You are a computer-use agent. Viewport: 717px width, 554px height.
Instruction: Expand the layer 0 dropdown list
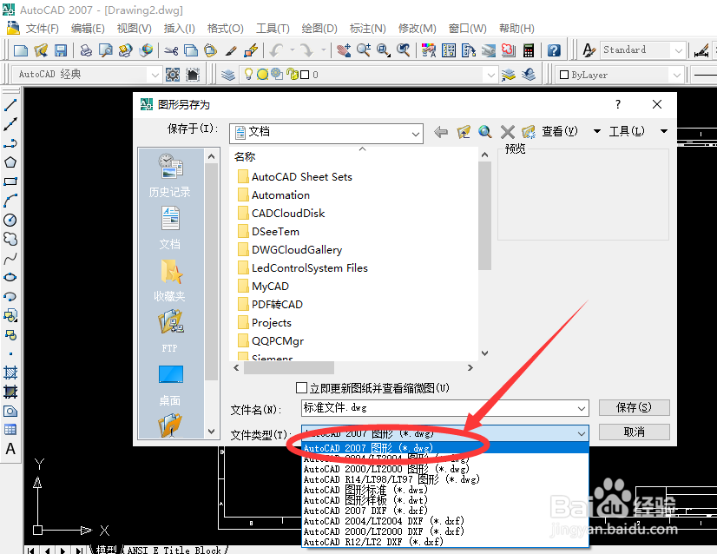point(491,75)
